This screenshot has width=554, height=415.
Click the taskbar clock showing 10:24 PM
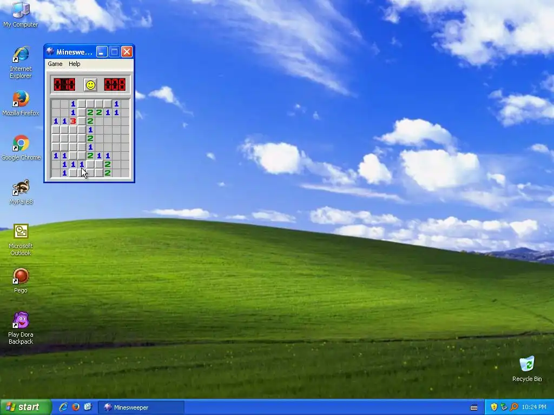click(533, 407)
